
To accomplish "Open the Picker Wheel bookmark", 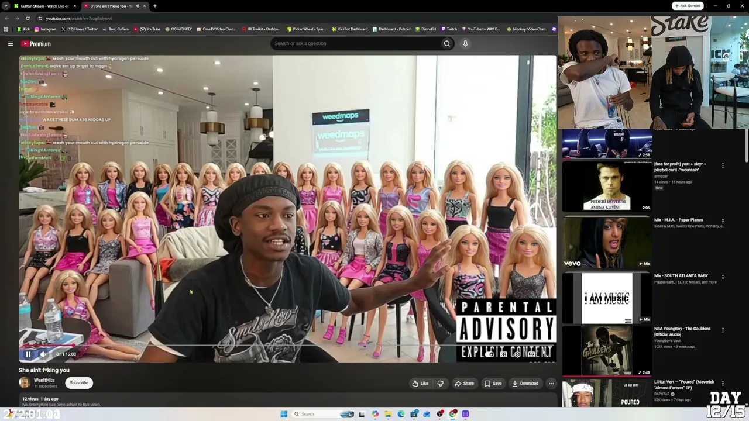I will tap(306, 29).
